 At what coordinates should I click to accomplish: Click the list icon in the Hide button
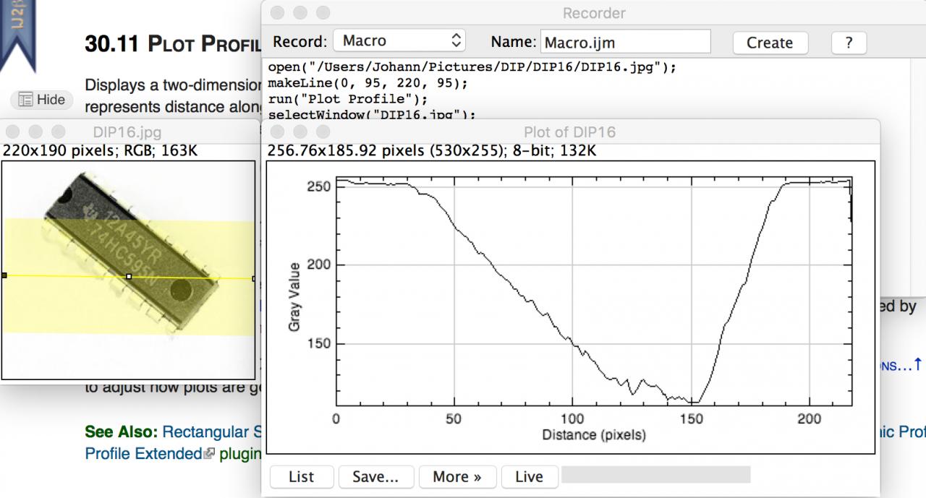[x=25, y=100]
